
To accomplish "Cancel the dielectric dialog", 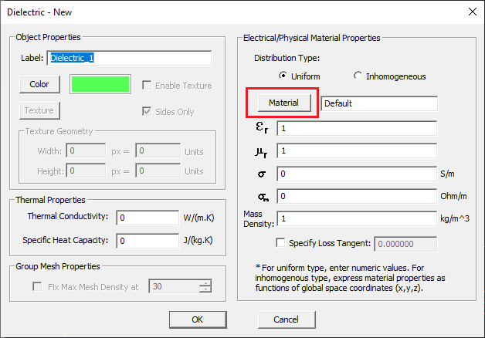I will (285, 319).
